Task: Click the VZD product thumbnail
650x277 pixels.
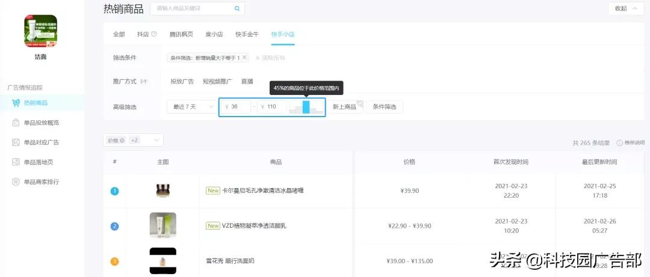Action: [163, 225]
